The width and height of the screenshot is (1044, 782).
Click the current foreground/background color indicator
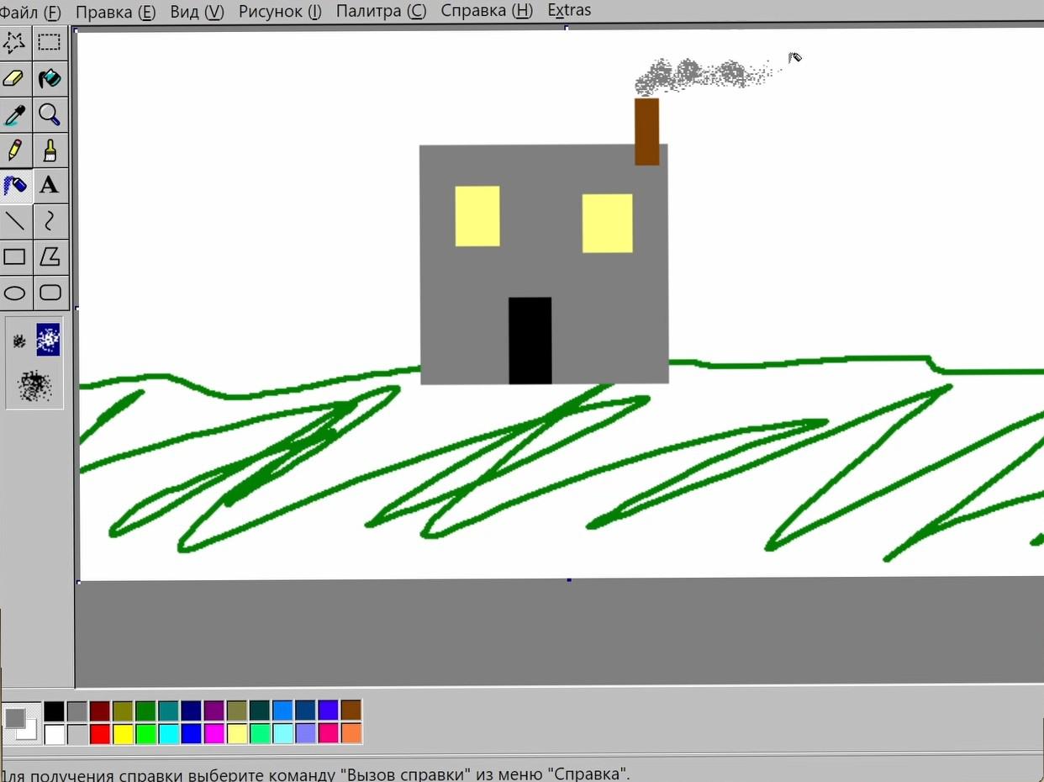[20, 722]
